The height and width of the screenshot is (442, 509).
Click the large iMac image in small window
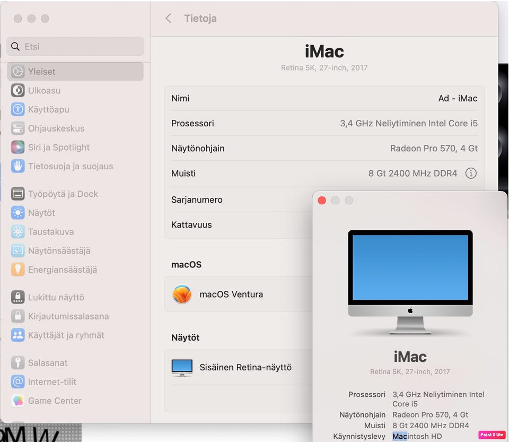pyautogui.click(x=410, y=282)
